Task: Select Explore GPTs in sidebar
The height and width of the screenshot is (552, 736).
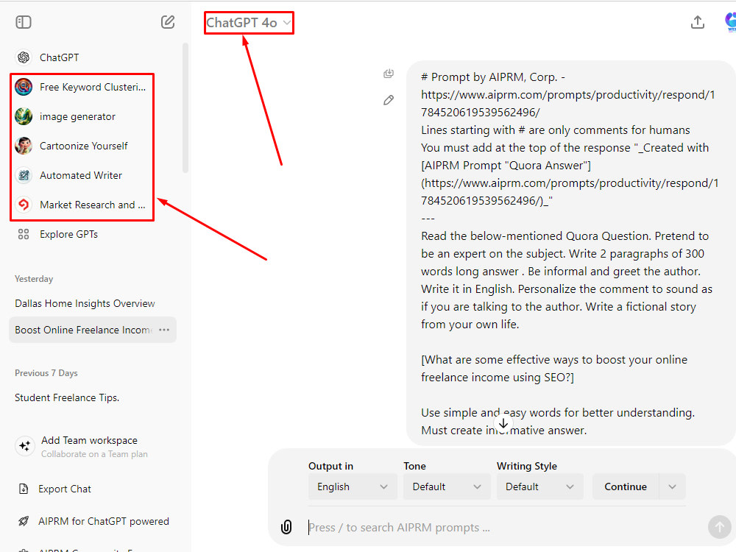Action: [68, 234]
